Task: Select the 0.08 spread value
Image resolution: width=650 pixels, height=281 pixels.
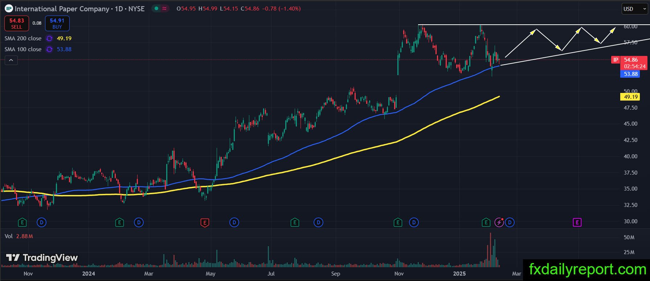Action: [x=37, y=23]
